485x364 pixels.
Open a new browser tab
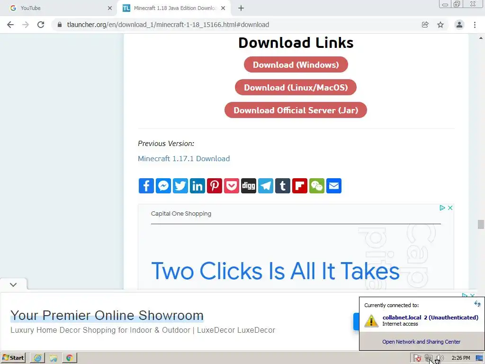point(241,9)
